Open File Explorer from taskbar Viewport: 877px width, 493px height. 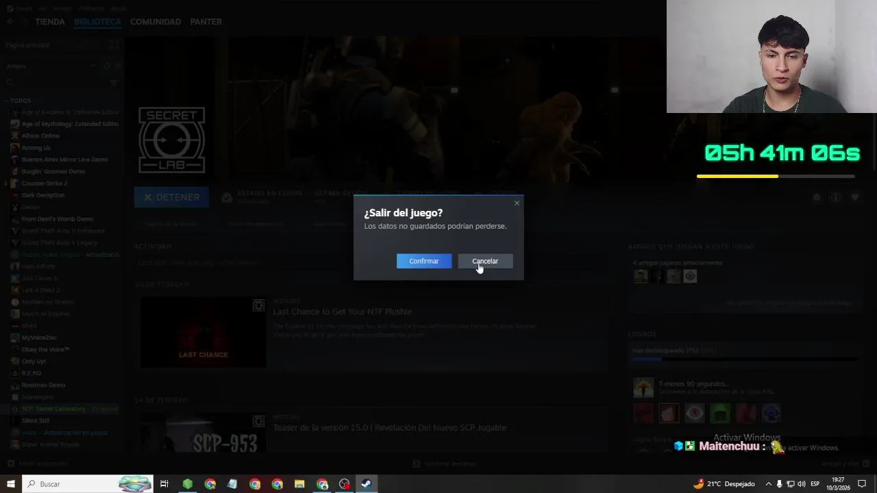[299, 484]
